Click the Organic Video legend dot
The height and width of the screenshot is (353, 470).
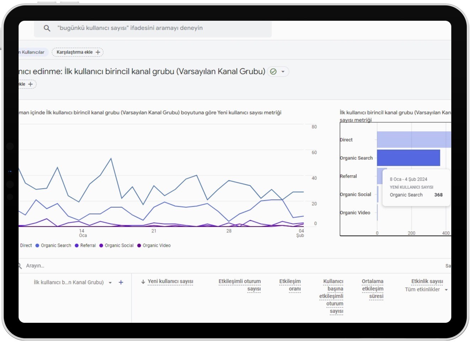tap(139, 246)
